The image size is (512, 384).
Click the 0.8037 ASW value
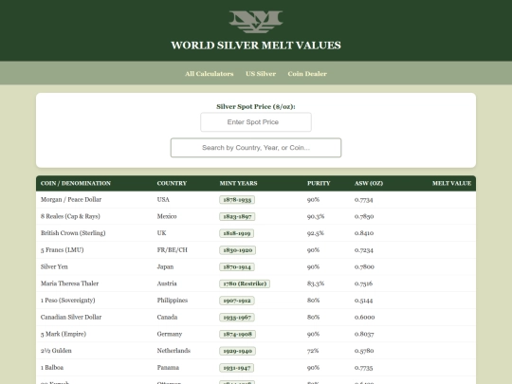(x=364, y=334)
